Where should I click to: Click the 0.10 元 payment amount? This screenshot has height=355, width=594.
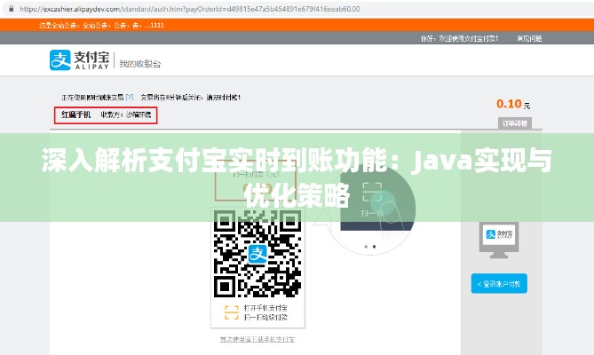point(513,104)
